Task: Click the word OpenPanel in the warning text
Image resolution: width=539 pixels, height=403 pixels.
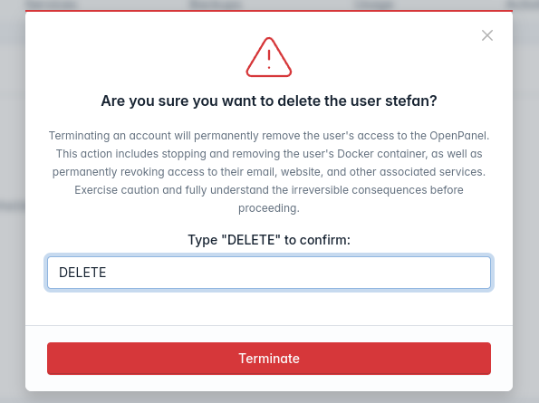Action: (457, 136)
